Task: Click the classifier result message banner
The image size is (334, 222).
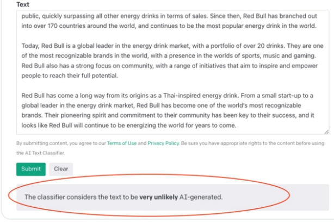Action: pyautogui.click(x=172, y=198)
